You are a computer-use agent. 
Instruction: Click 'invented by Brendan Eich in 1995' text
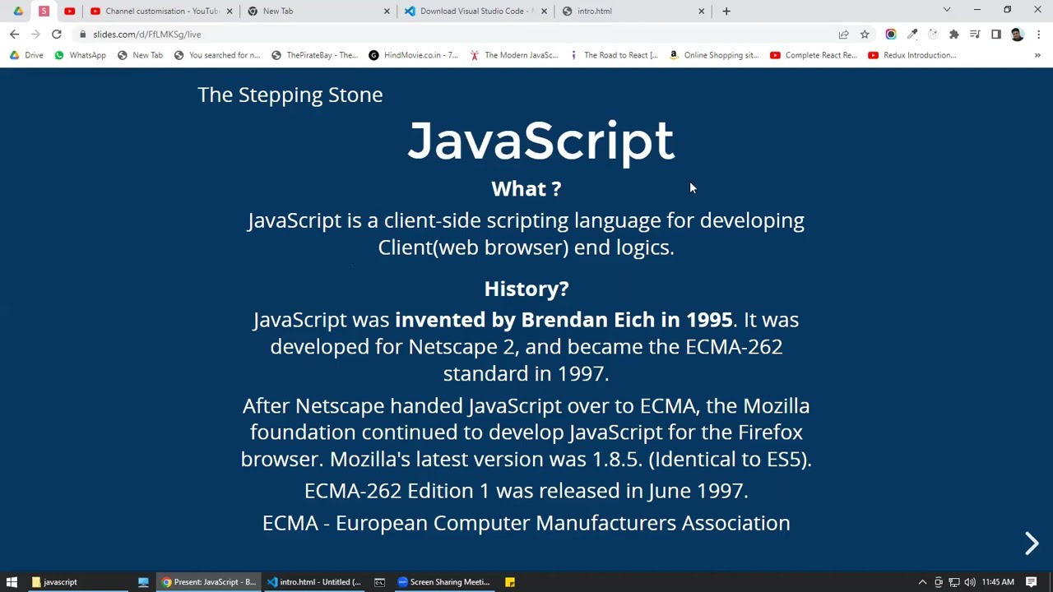tap(564, 320)
